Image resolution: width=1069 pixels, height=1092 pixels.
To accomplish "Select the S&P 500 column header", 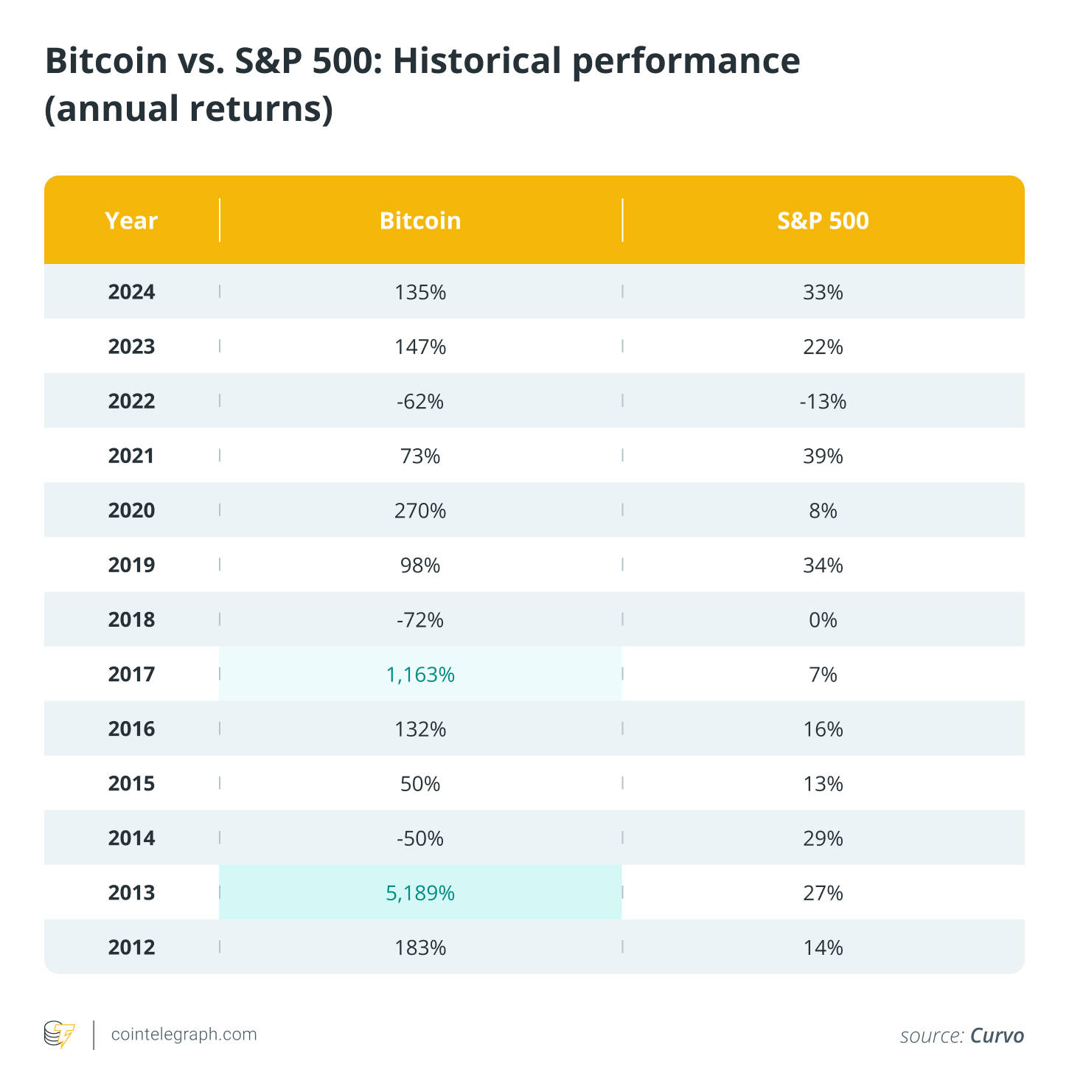I will tap(823, 220).
